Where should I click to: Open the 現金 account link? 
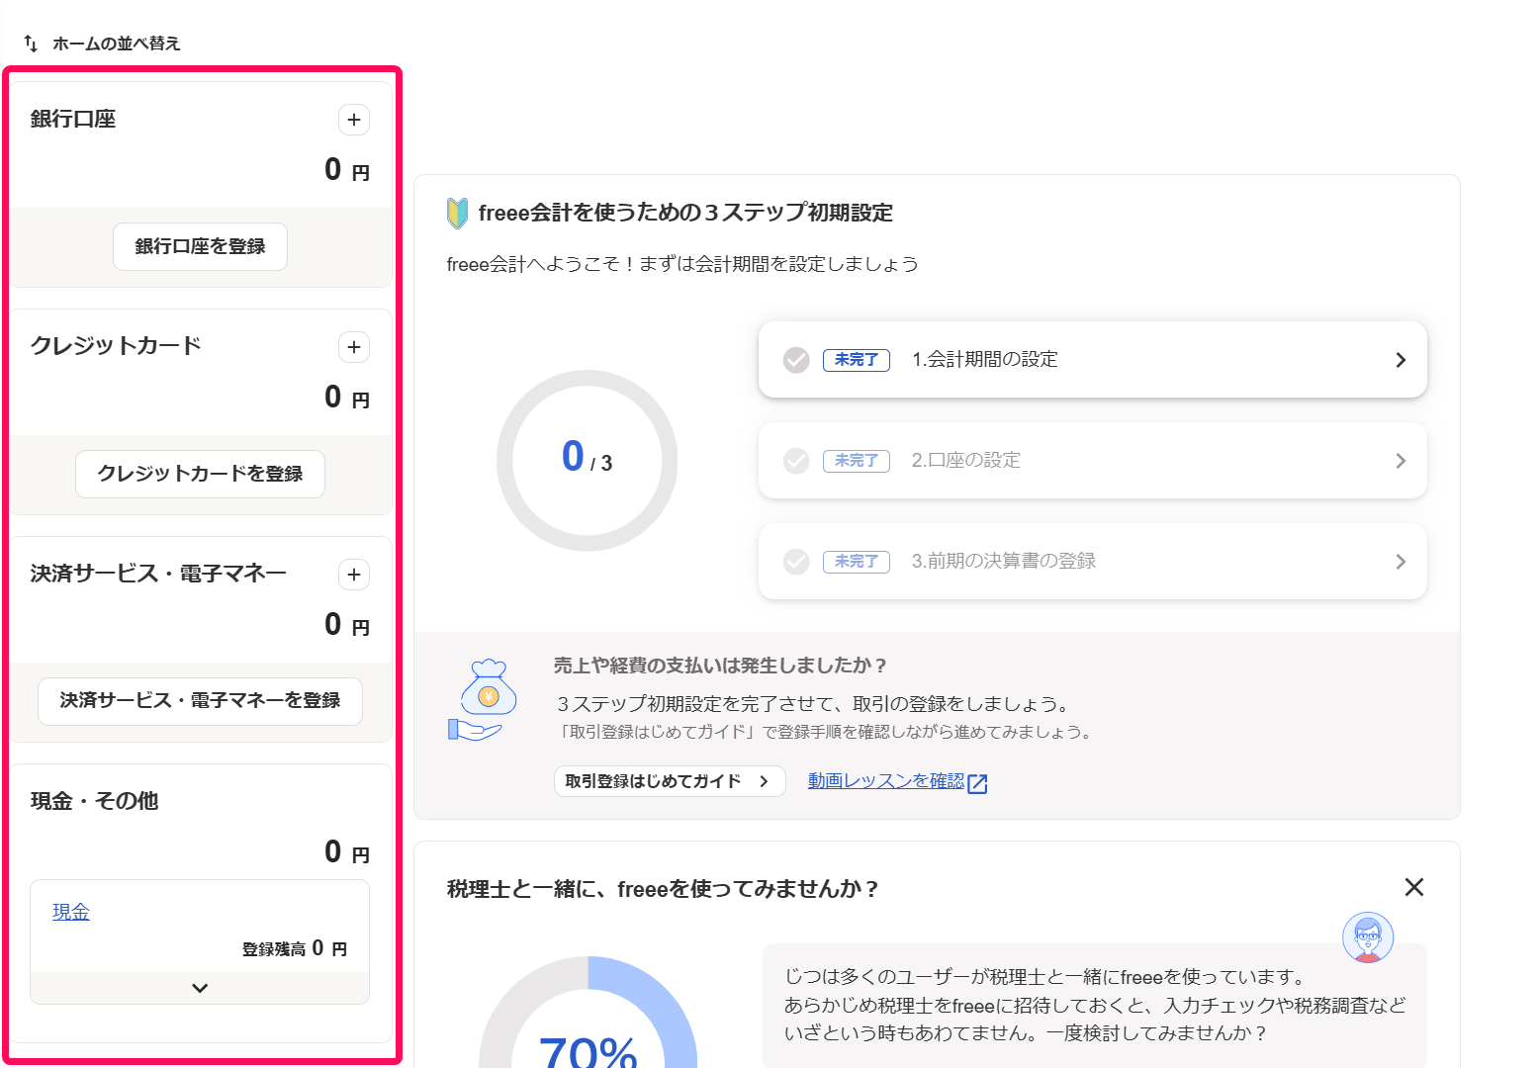[x=71, y=912]
